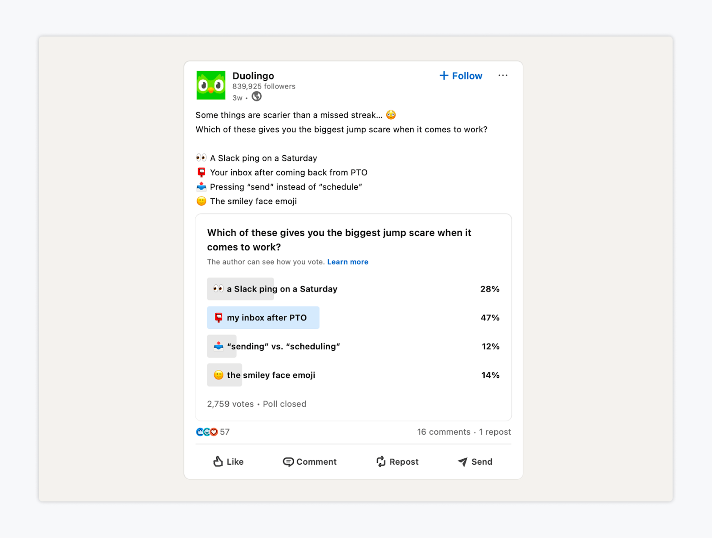Click the Comment speech-bubble icon
The image size is (712, 538).
289,462
